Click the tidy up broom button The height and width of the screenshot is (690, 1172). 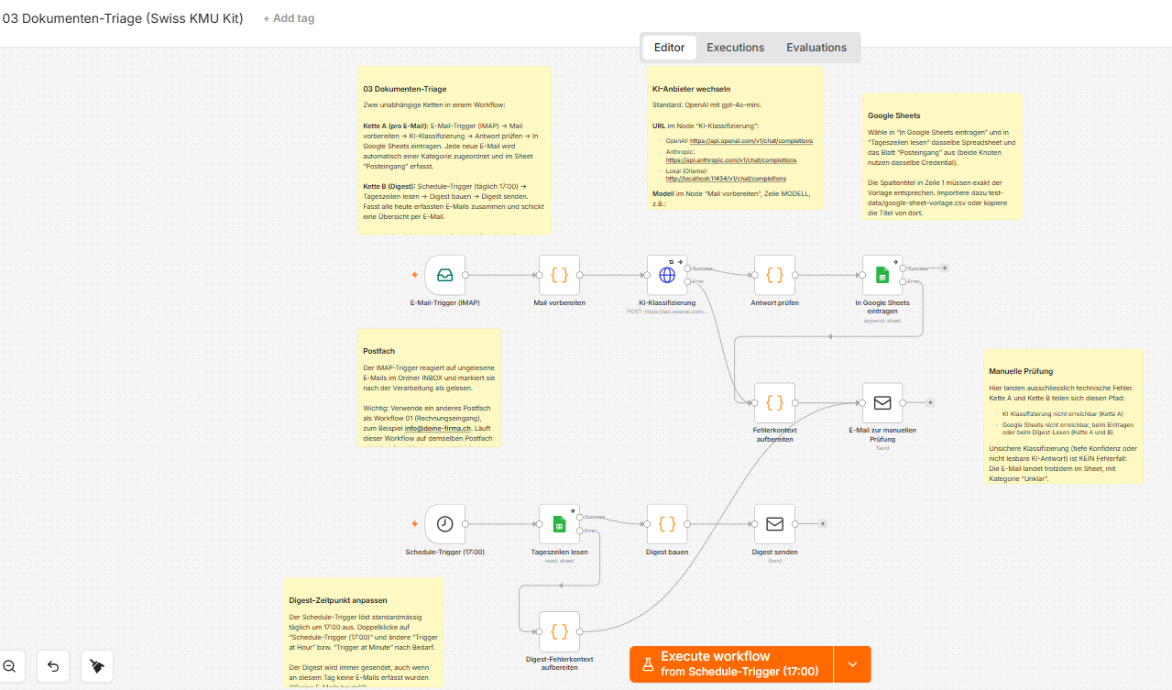pos(97,666)
